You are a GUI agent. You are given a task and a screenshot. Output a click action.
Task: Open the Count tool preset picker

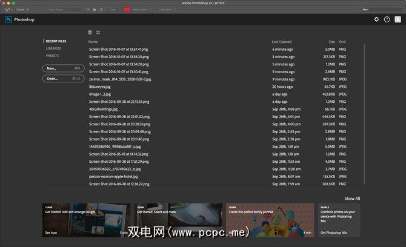(x=8, y=10)
